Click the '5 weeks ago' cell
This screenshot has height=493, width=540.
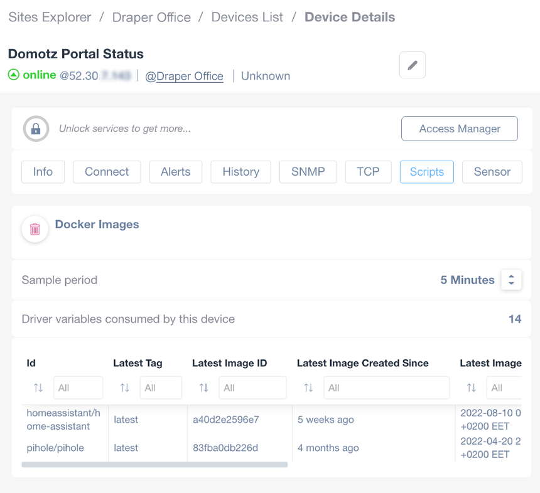click(x=326, y=420)
